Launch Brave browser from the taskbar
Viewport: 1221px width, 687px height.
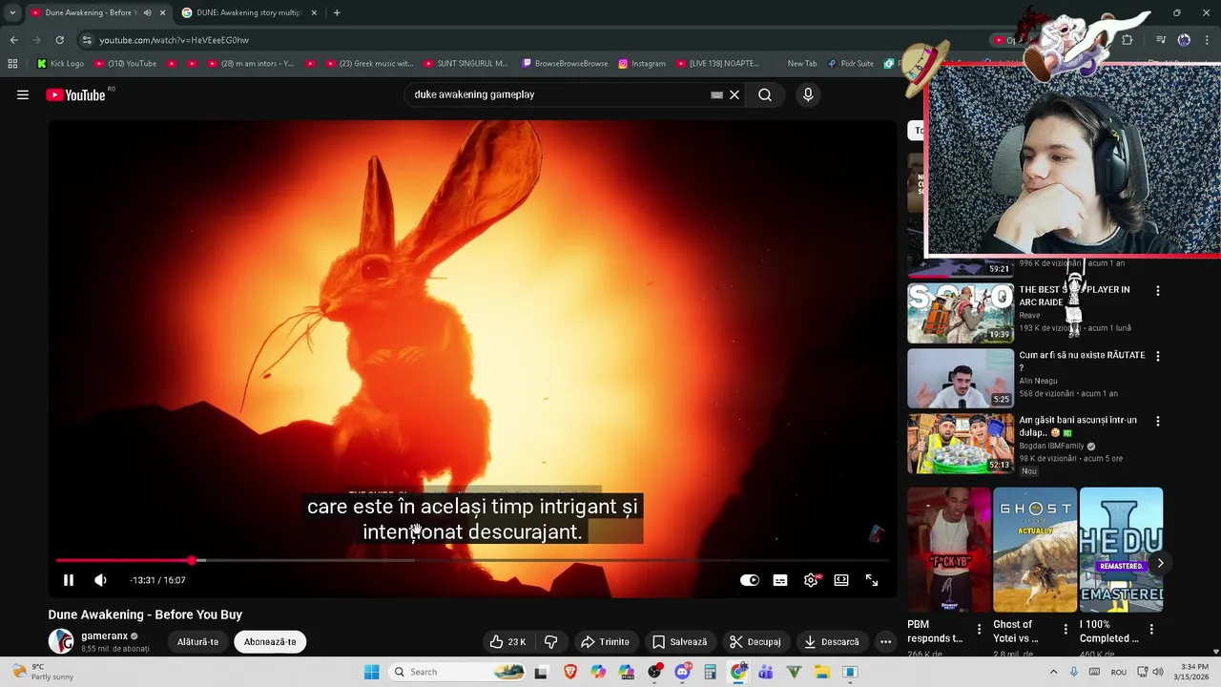569,672
